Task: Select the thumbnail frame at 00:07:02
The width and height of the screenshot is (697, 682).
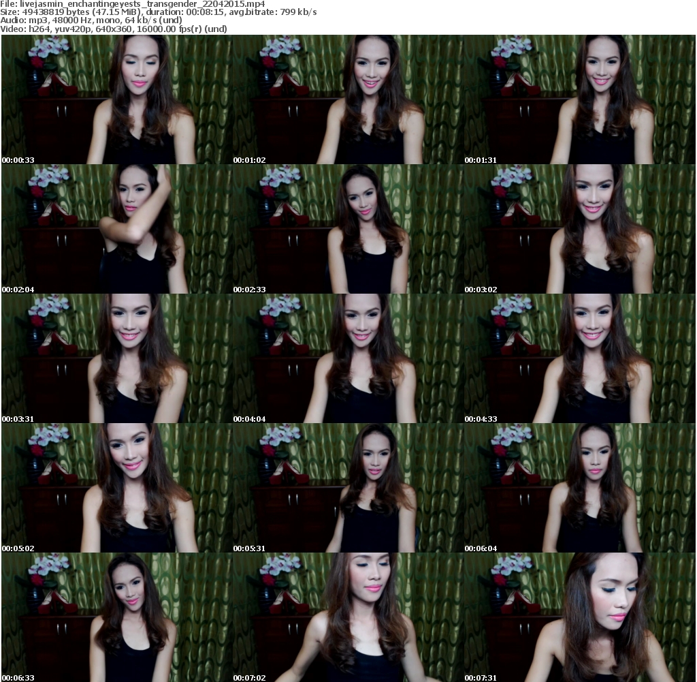Action: pos(348,617)
